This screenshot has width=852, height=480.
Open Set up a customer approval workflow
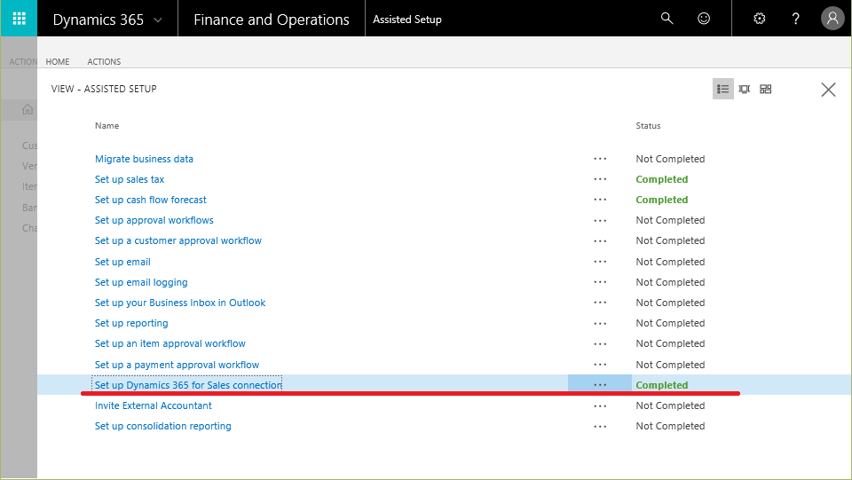tap(178, 240)
